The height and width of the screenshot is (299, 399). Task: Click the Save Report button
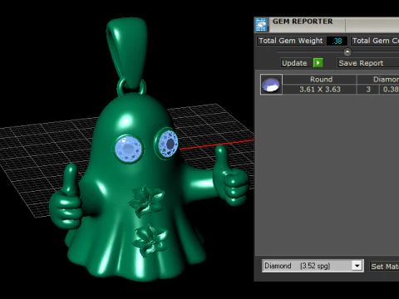(368, 63)
